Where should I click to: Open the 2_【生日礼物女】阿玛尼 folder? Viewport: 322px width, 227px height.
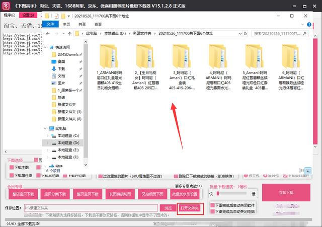145,67
